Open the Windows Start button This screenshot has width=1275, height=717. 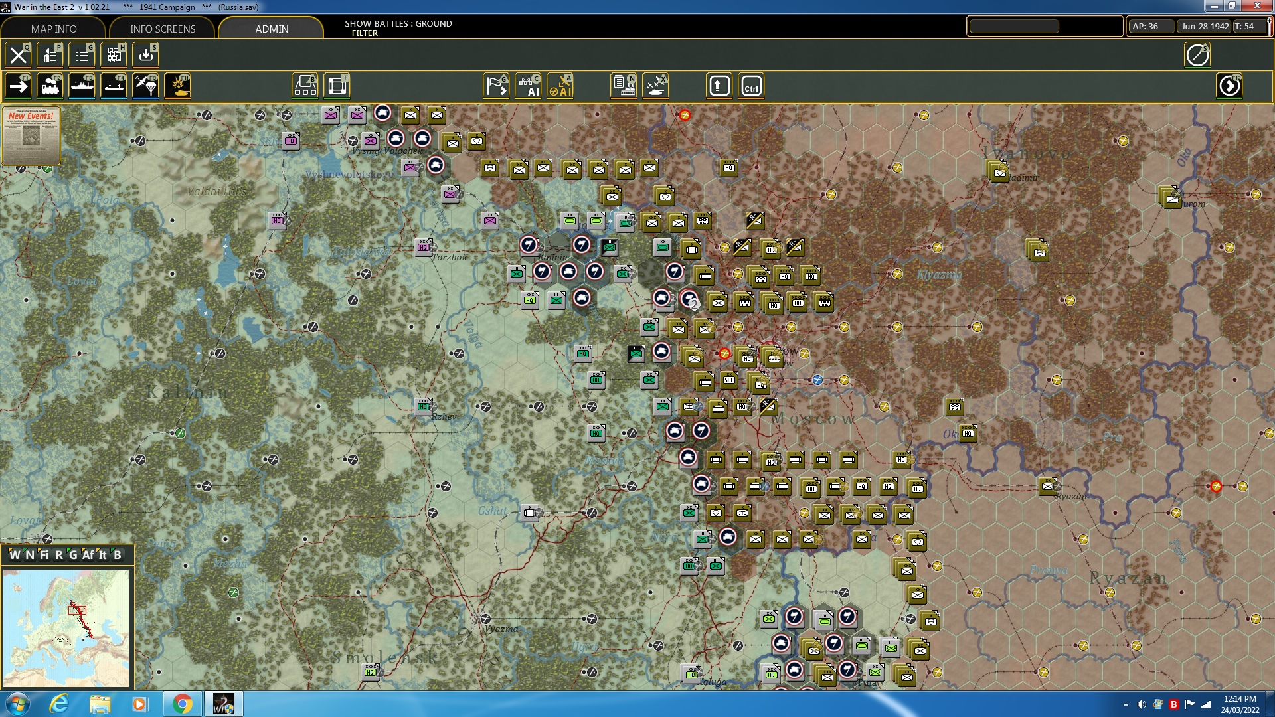coord(18,704)
